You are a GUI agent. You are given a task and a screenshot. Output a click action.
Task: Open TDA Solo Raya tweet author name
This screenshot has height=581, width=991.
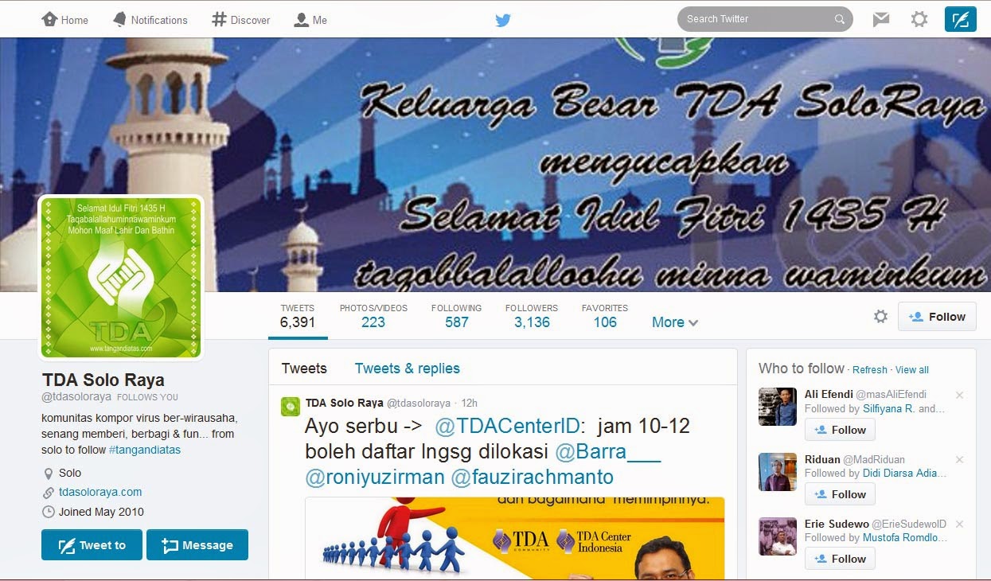(x=345, y=403)
